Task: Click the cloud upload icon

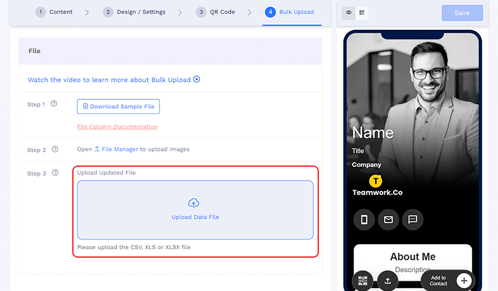Action: click(x=194, y=203)
